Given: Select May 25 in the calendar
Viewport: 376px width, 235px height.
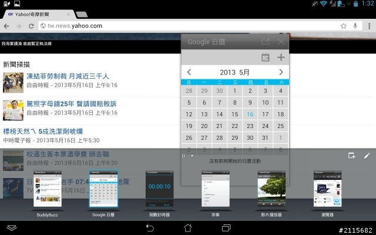Looking at the screenshot, I should click(x=281, y=126).
